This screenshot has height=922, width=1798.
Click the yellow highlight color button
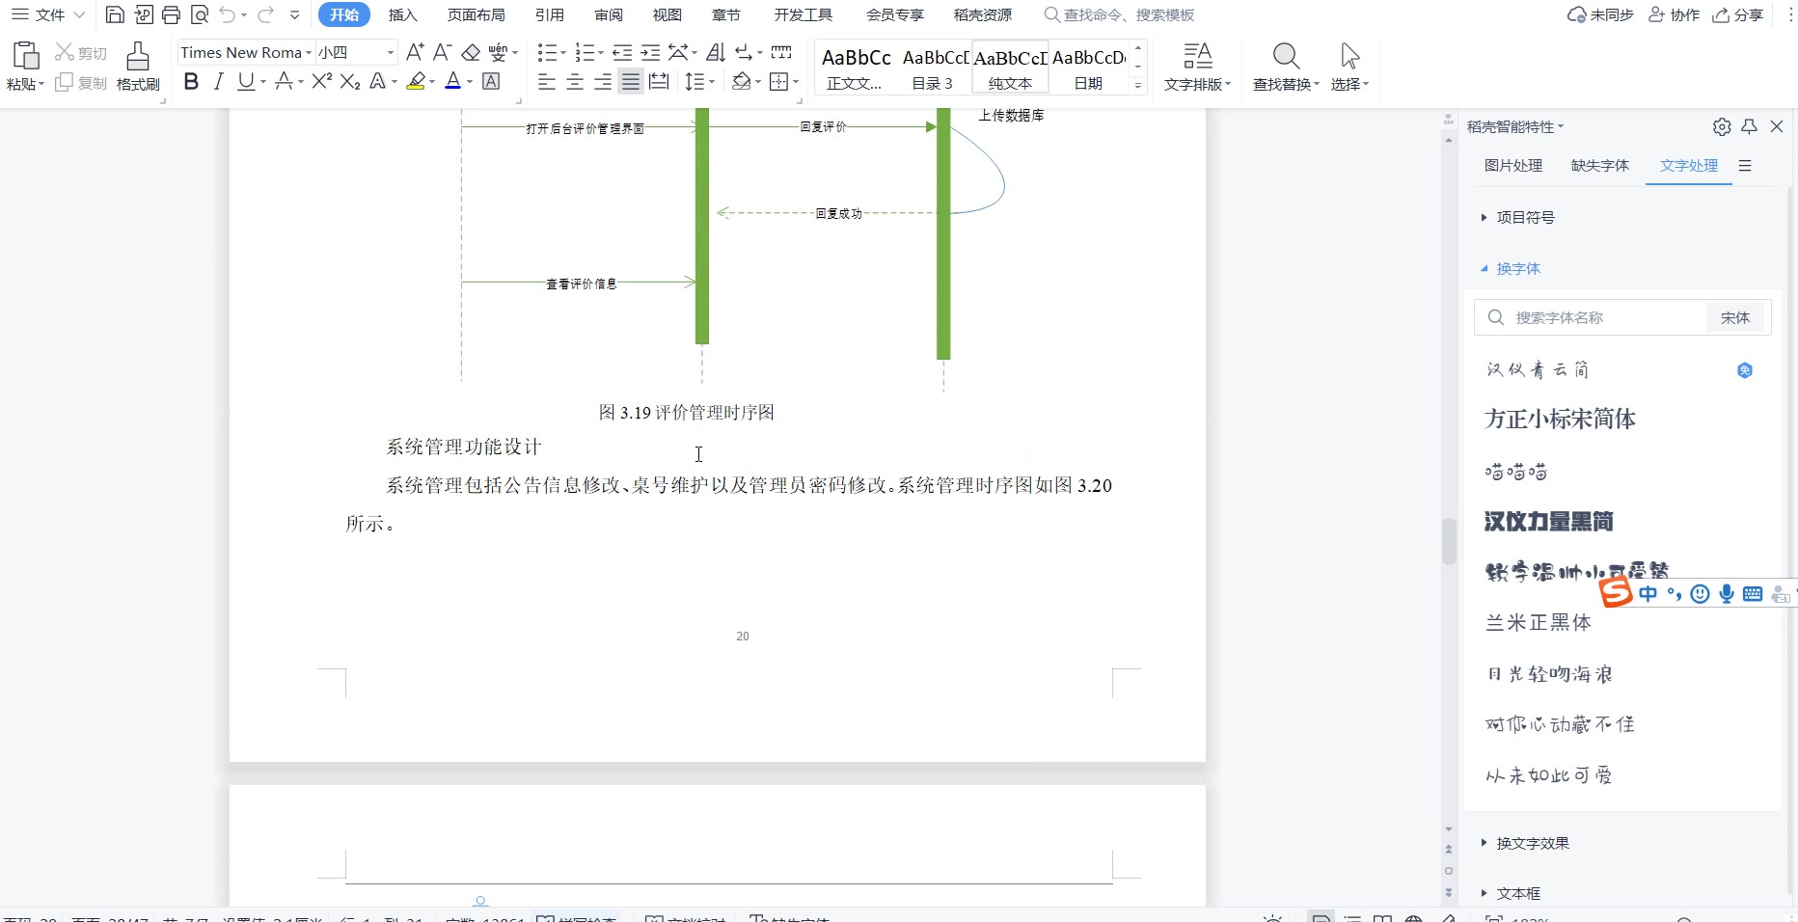[x=416, y=82]
